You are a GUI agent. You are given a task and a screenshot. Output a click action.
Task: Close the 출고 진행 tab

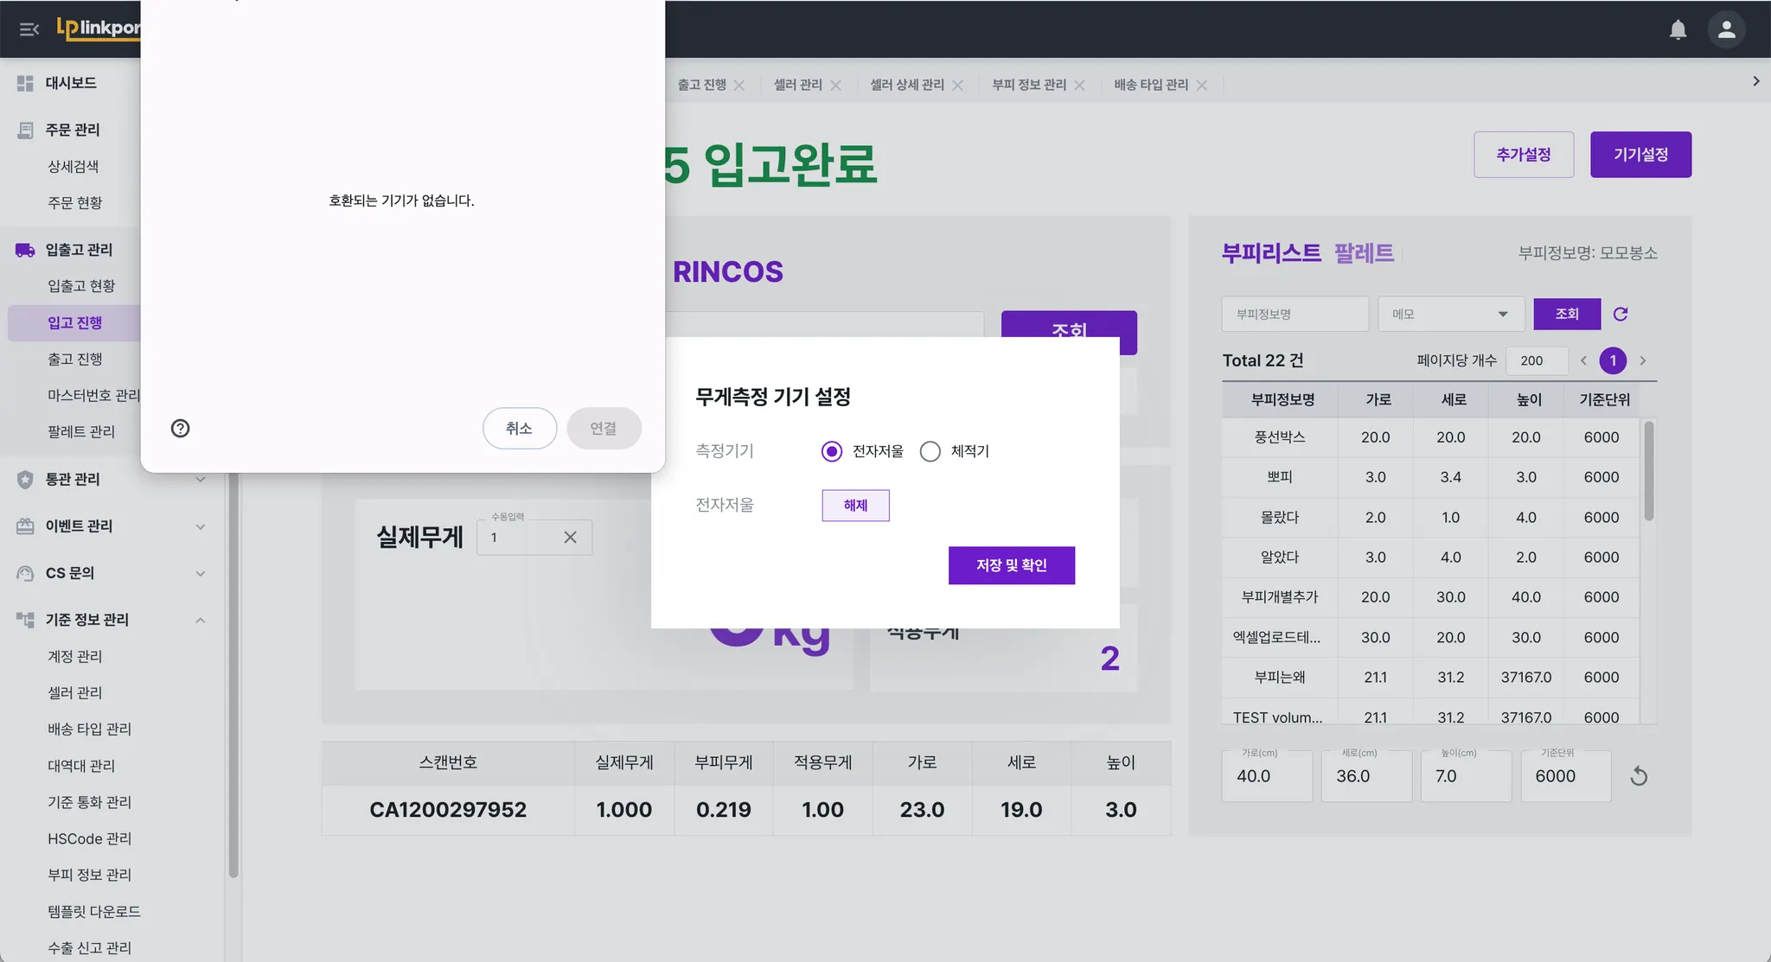739,85
